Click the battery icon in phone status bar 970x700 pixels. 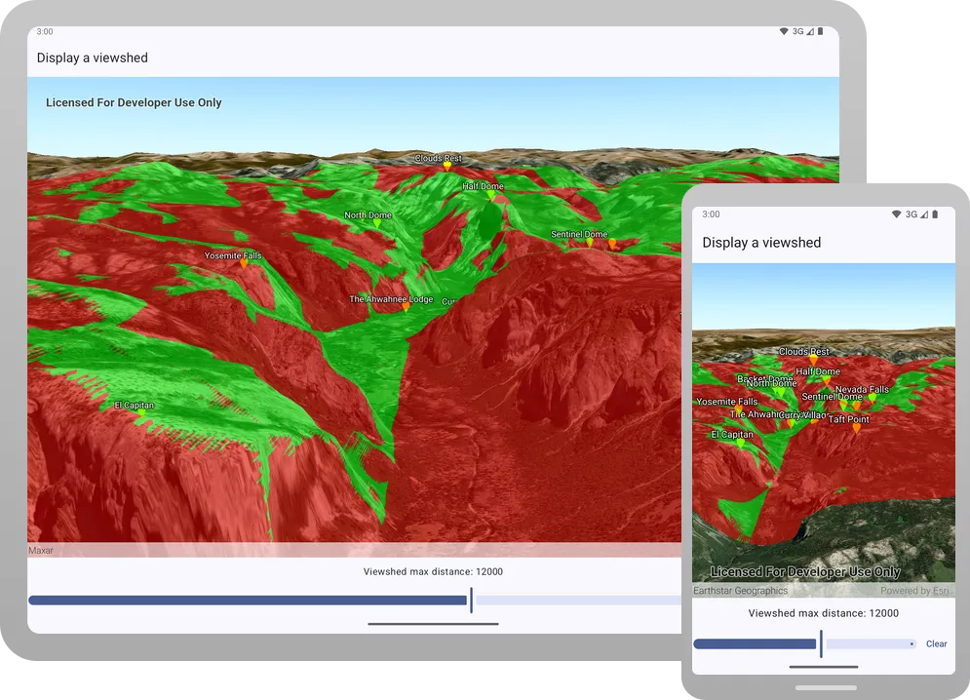(x=935, y=214)
